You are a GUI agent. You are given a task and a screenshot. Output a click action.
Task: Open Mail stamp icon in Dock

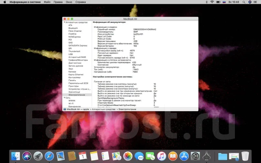(x=60, y=156)
